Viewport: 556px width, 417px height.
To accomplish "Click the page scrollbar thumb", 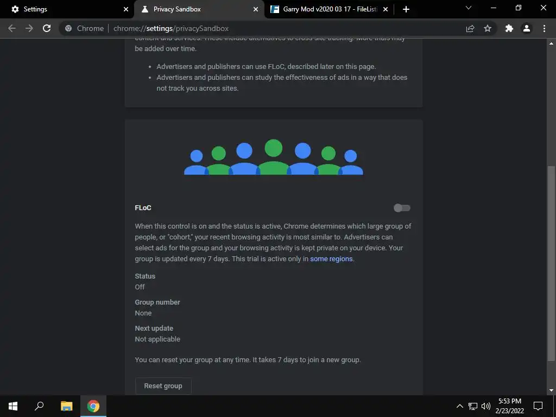I will tap(551, 264).
